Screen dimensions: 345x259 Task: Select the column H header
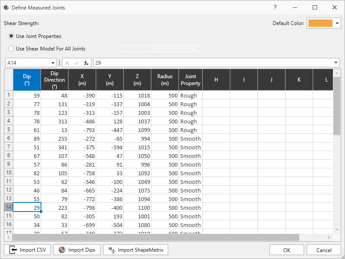click(x=216, y=80)
